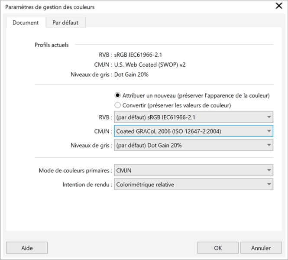Click the sRGB IEC61966-2.1 profile field
Screen dimensions: 288x260
point(188,117)
